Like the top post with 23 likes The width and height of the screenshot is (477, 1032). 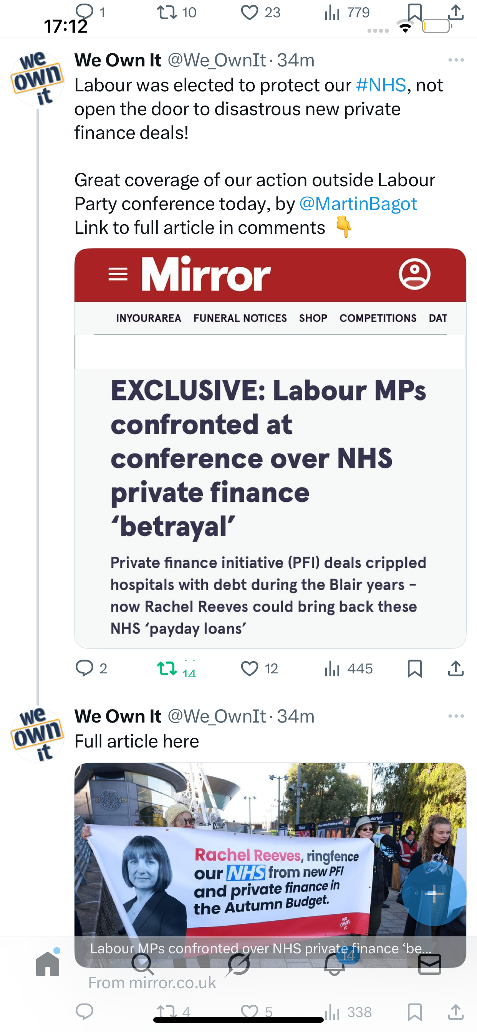pyautogui.click(x=249, y=13)
